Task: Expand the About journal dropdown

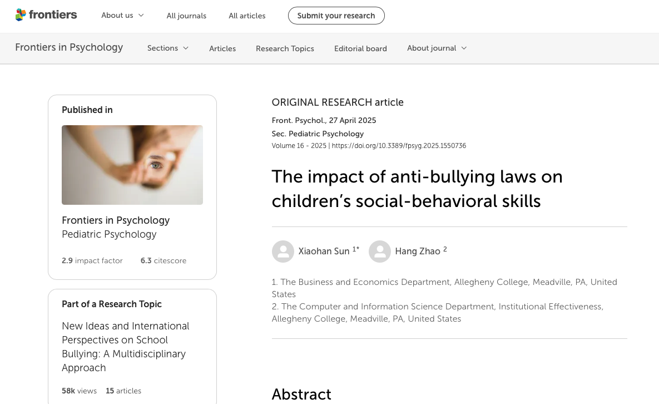Action: 437,48
